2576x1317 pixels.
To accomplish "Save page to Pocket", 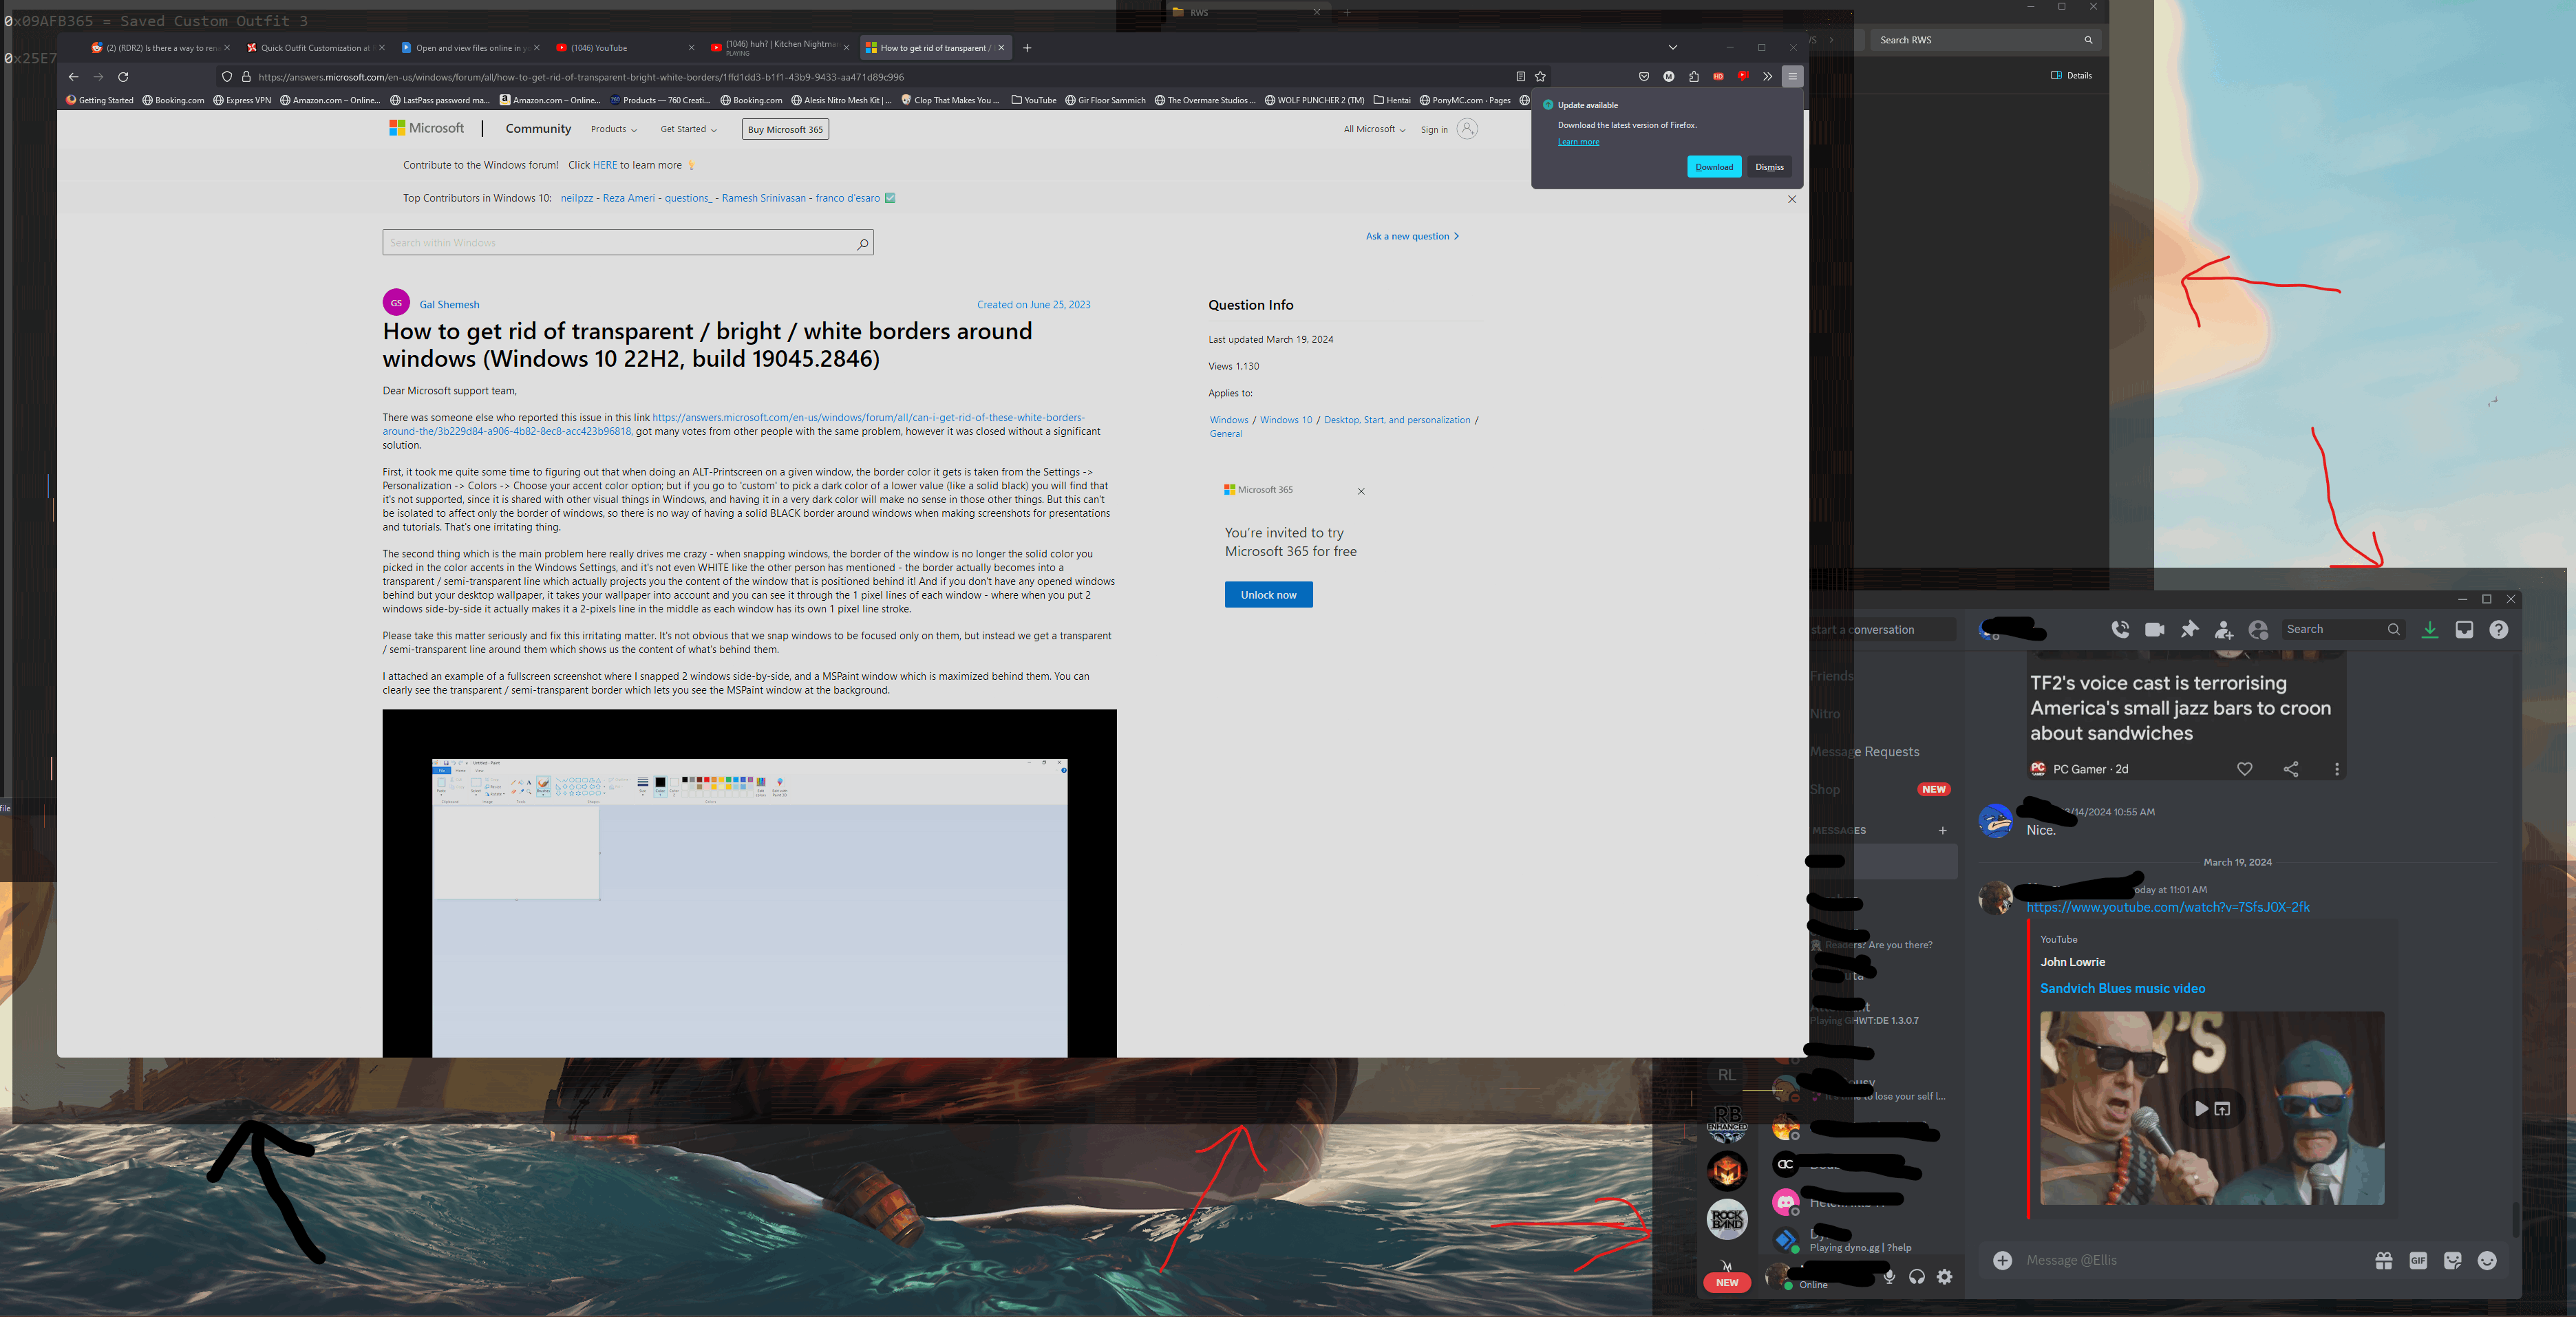I will point(1643,76).
